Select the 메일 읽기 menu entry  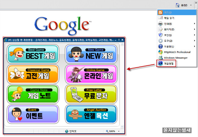point(177,18)
